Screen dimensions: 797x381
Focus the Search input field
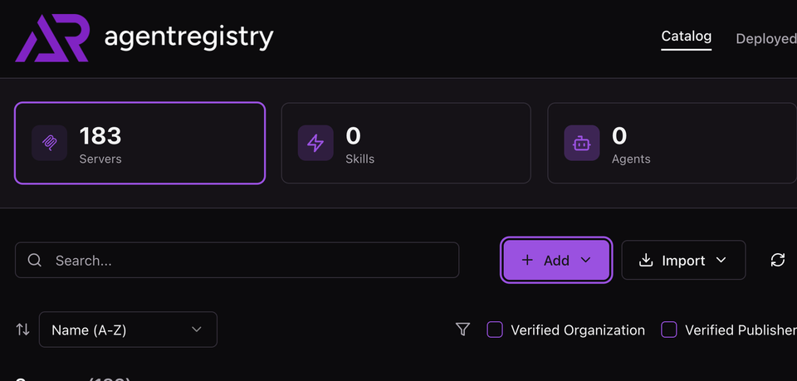point(249,260)
